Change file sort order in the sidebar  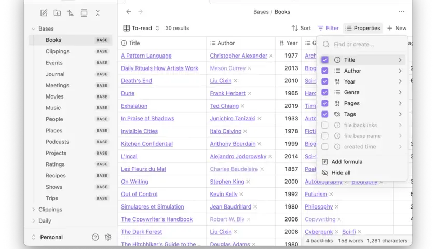(x=71, y=13)
